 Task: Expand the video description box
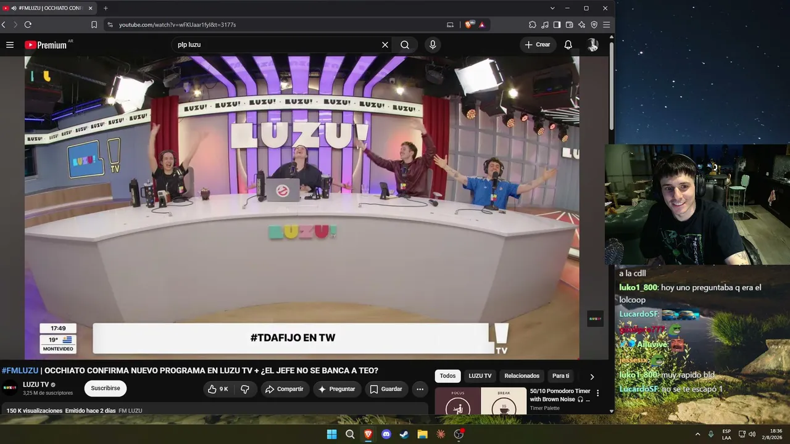pyautogui.click(x=215, y=410)
